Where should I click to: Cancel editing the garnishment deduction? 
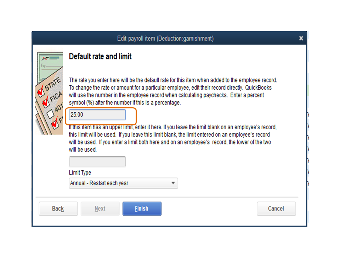coord(276,209)
